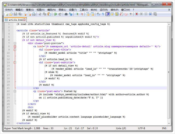Collapse the fold marker at line 7
The height and width of the screenshot is (134, 175).
click(x=15, y=43)
